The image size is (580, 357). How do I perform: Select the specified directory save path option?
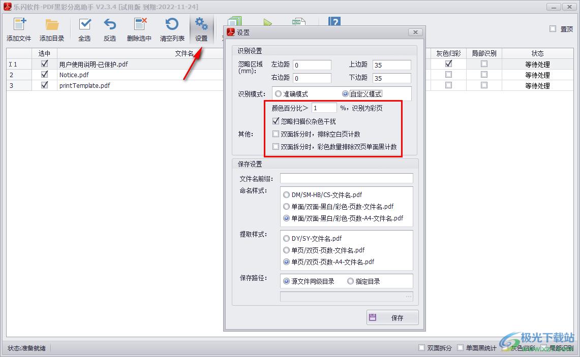[350, 281]
